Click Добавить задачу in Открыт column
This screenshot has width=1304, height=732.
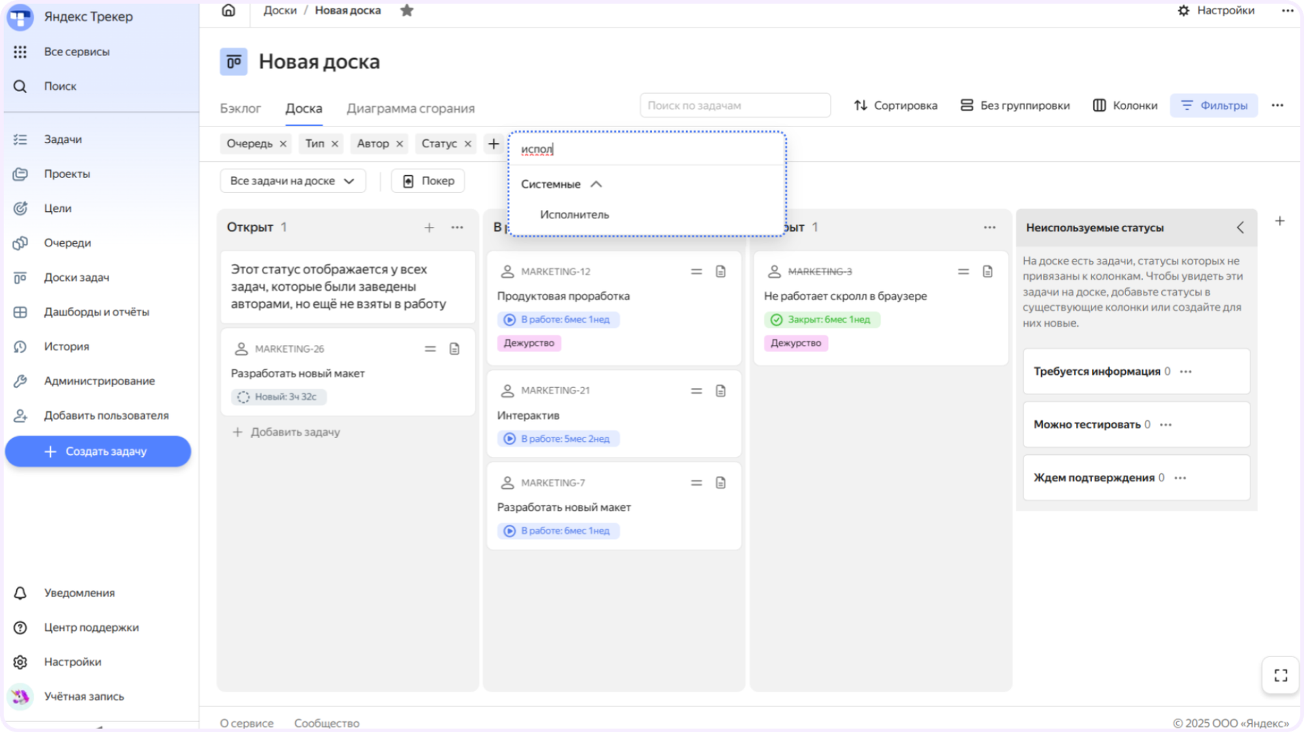click(286, 432)
